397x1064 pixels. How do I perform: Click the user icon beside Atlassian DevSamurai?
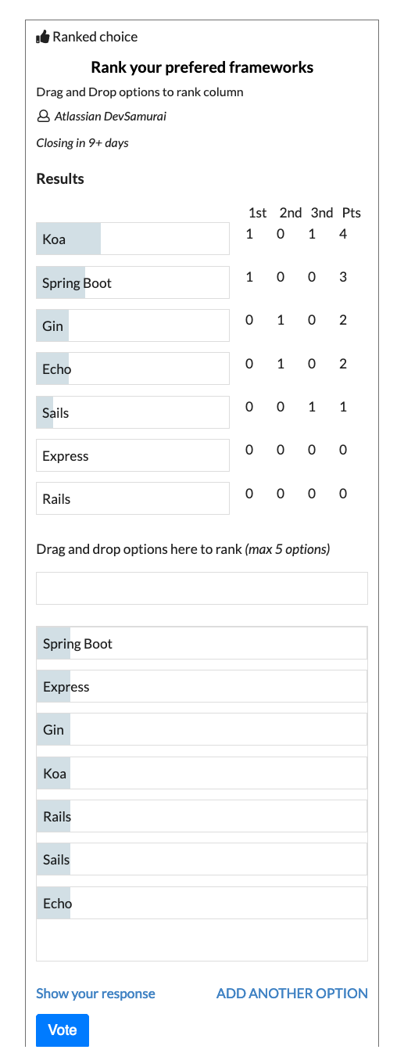click(43, 117)
